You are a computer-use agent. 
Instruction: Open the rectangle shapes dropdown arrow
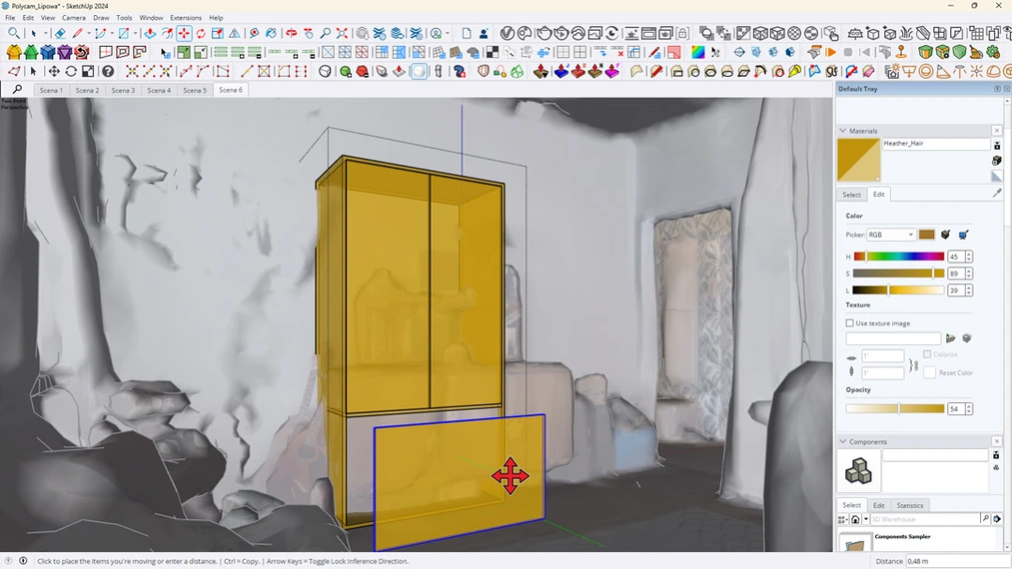tap(136, 33)
